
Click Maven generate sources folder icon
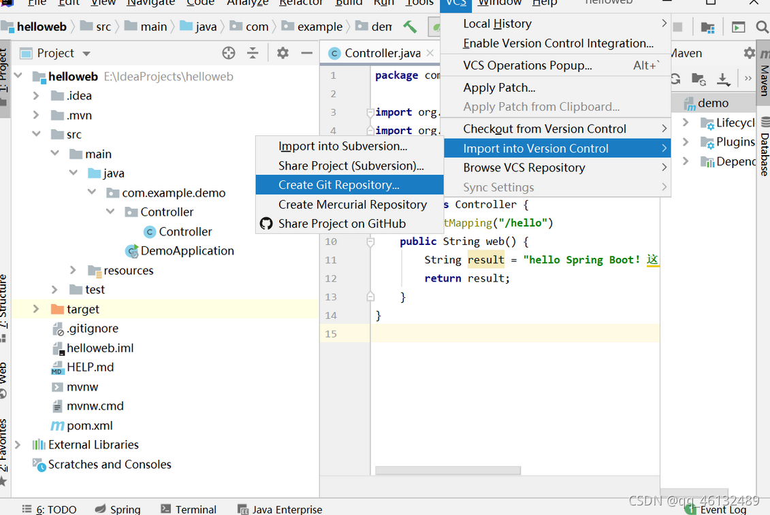click(699, 78)
